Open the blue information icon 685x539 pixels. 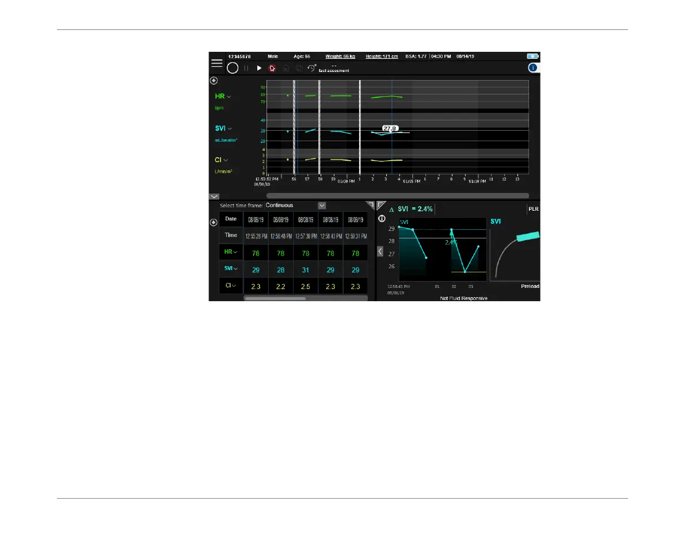pos(532,68)
